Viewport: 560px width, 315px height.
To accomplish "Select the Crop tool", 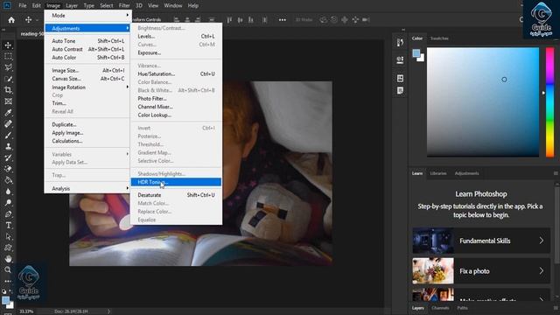I will pos(8,90).
